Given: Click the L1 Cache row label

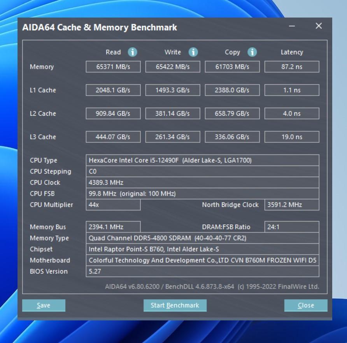Looking at the screenshot, I should click(x=43, y=90).
